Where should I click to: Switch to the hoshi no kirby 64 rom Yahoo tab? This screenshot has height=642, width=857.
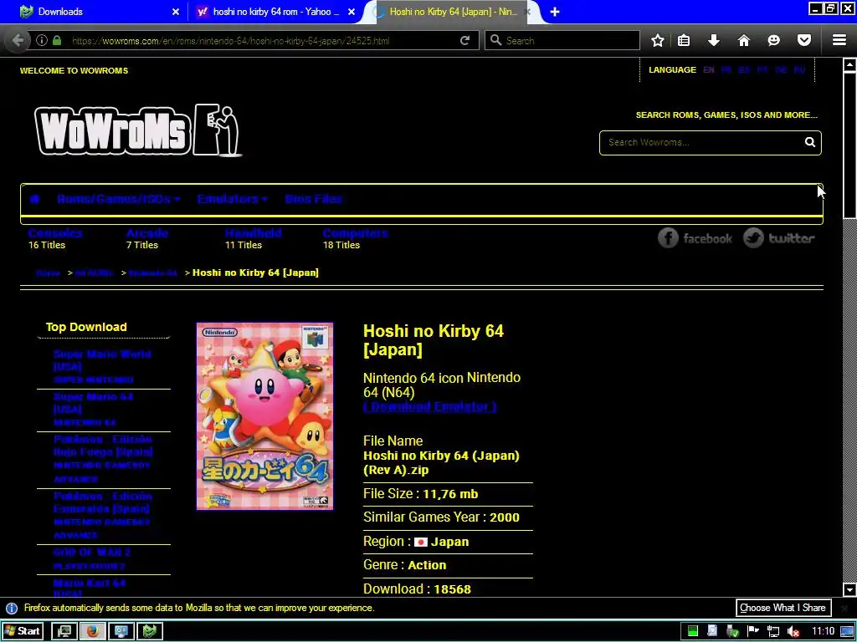pos(276,12)
